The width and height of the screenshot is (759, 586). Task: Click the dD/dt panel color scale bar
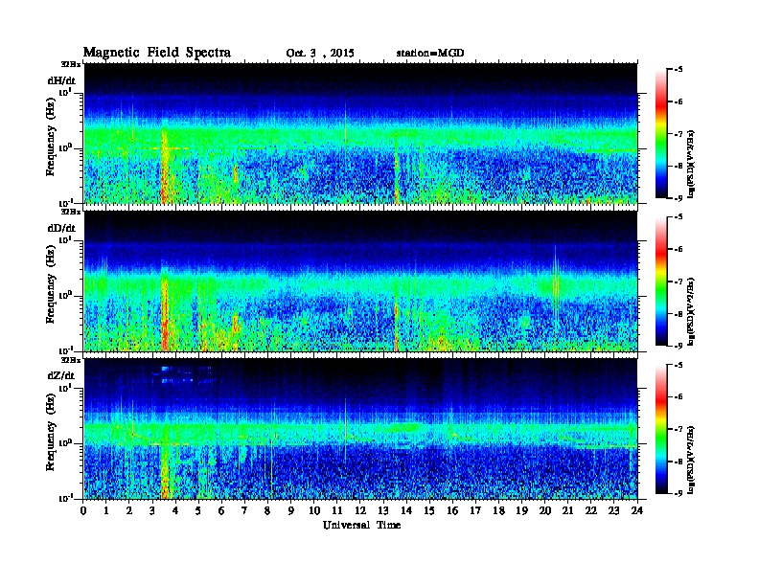click(661, 281)
